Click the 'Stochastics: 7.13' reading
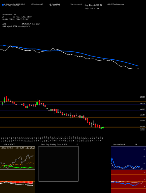 coord(9,15)
